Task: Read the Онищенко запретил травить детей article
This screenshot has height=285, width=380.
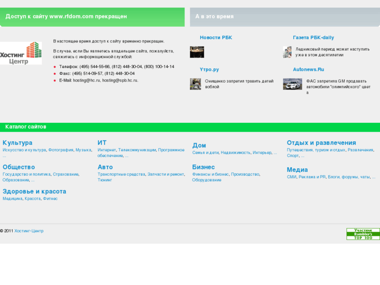Action: [239, 84]
